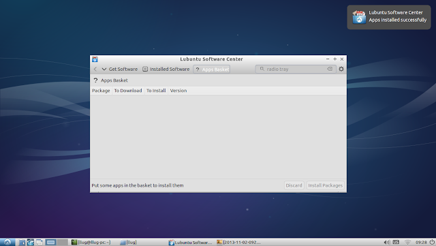Screen dimensions: 436x246
Task: Click the Install Packages button
Action: tap(326, 185)
